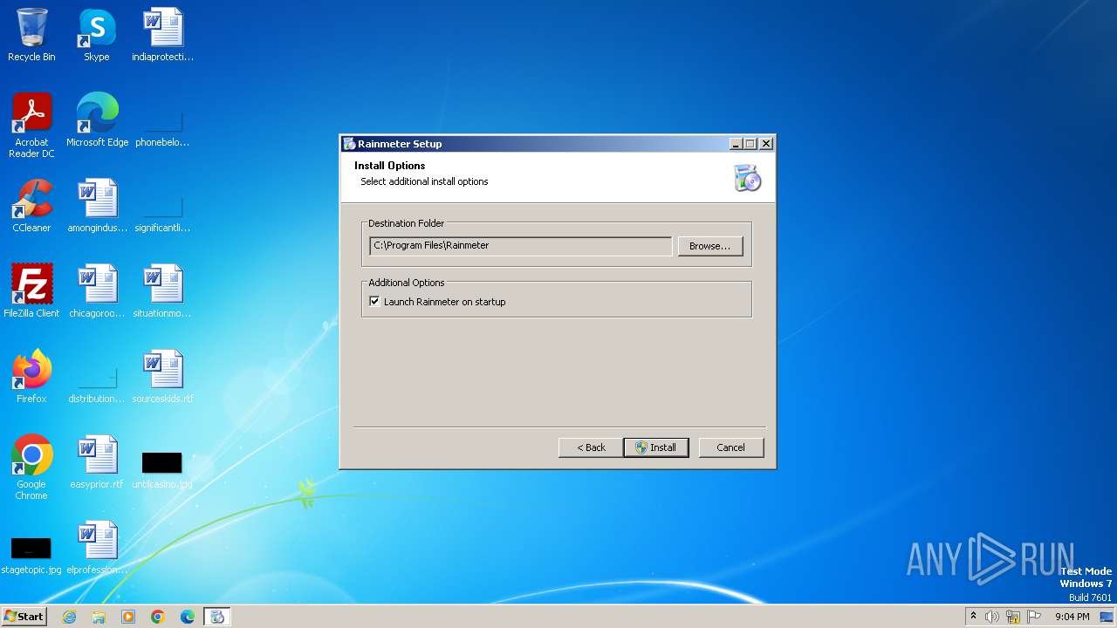Launch Acrobat Reader DC shortcut
Image resolution: width=1117 pixels, height=628 pixels.
tap(31, 126)
